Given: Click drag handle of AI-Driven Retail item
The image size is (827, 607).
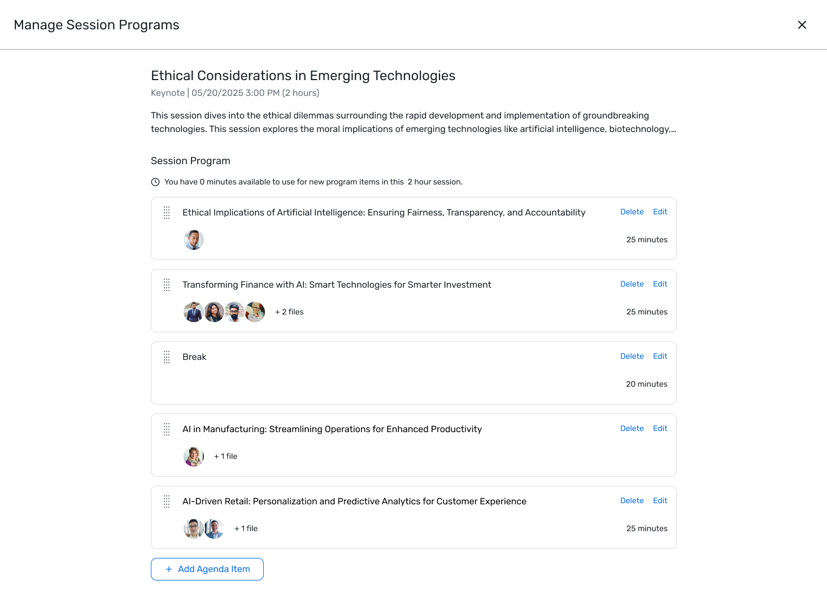Looking at the screenshot, I should pos(167,502).
